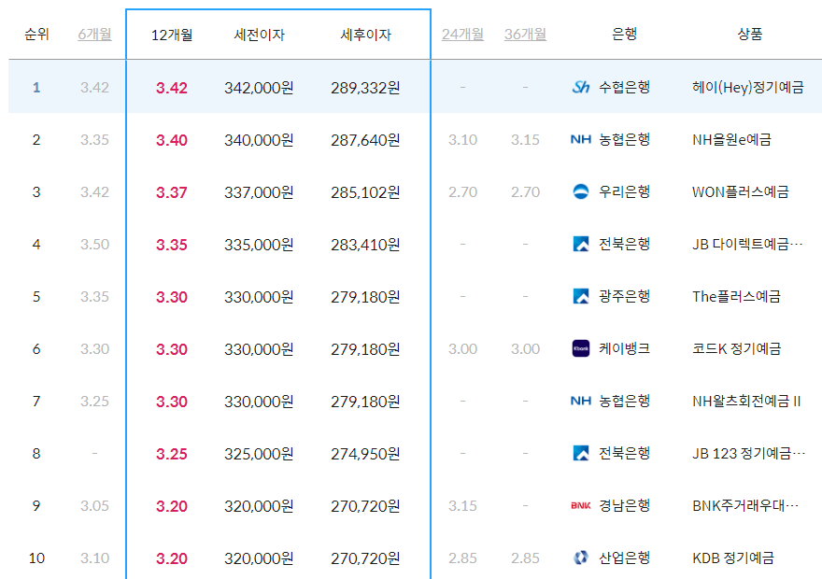Open the KDB 정기예금 product
The image size is (822, 579).
pos(733,558)
